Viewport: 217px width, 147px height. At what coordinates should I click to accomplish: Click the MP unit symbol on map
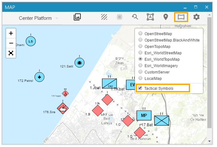[144, 115]
